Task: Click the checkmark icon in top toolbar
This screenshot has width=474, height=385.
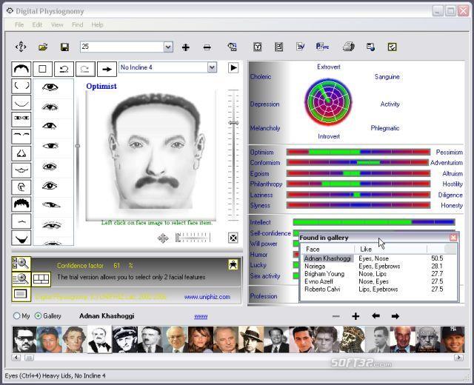Action: tap(392, 47)
